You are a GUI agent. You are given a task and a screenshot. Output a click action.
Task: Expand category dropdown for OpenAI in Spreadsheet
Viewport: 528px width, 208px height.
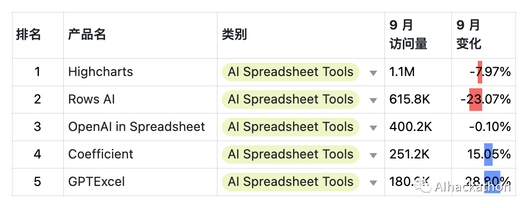tap(373, 128)
